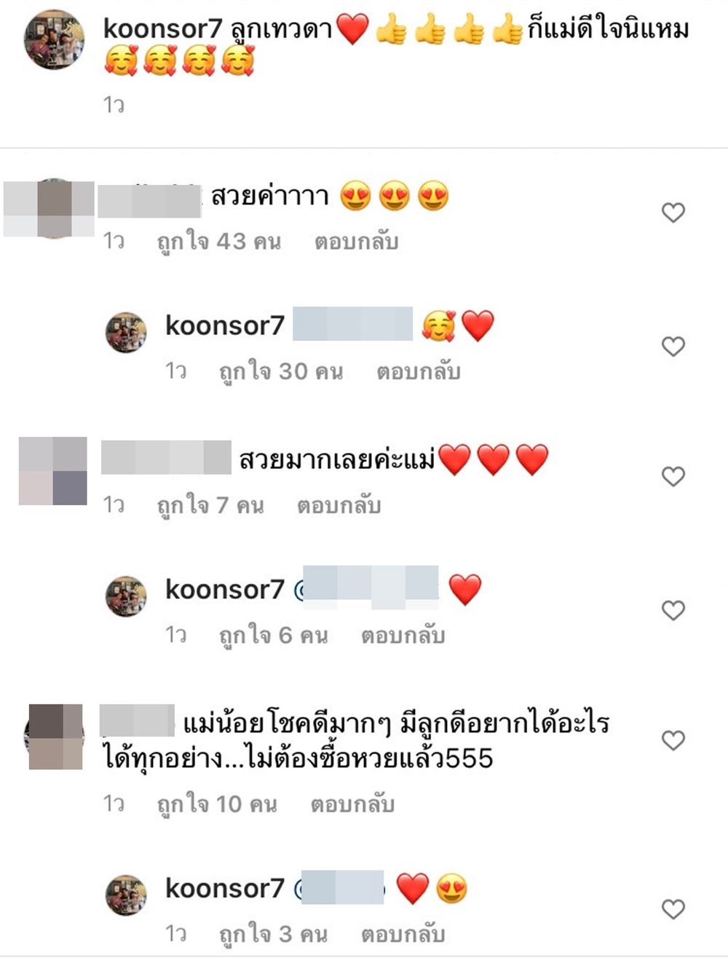Heart the แม่น้อยโชคดีมากๆ comment

coord(673,740)
